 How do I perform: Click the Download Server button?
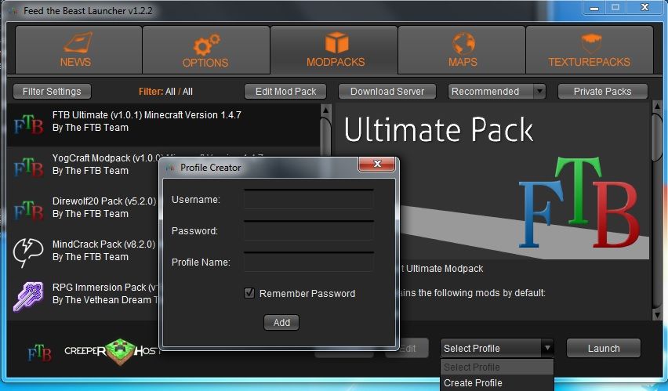click(x=387, y=91)
